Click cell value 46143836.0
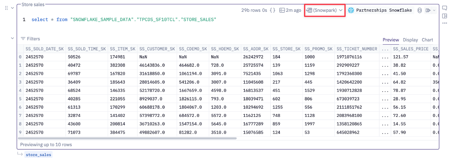The width and height of the screenshot is (458, 166). click(x=152, y=65)
